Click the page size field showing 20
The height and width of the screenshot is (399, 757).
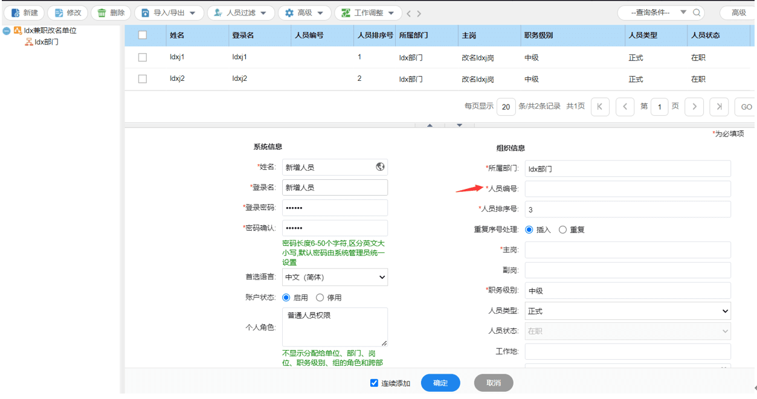click(x=506, y=107)
